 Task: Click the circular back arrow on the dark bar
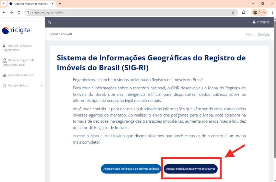coord(49,23)
